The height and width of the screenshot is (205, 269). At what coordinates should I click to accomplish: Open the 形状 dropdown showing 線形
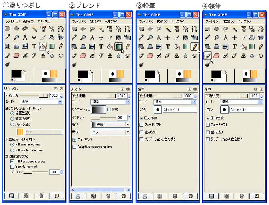pyautogui.click(x=110, y=124)
